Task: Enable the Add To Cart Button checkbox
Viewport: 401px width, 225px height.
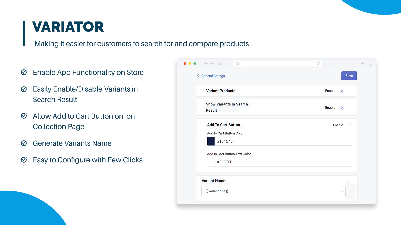Action: point(350,125)
